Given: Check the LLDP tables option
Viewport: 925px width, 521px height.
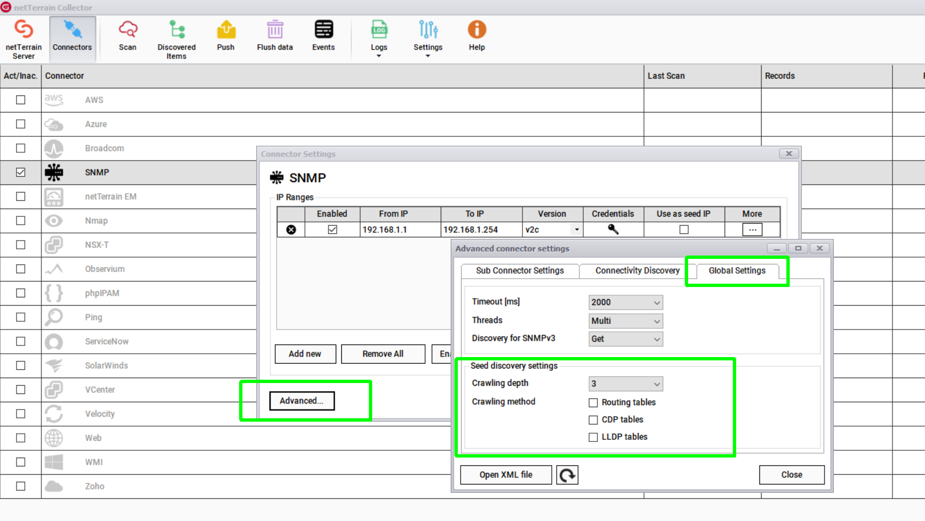Looking at the screenshot, I should (594, 437).
